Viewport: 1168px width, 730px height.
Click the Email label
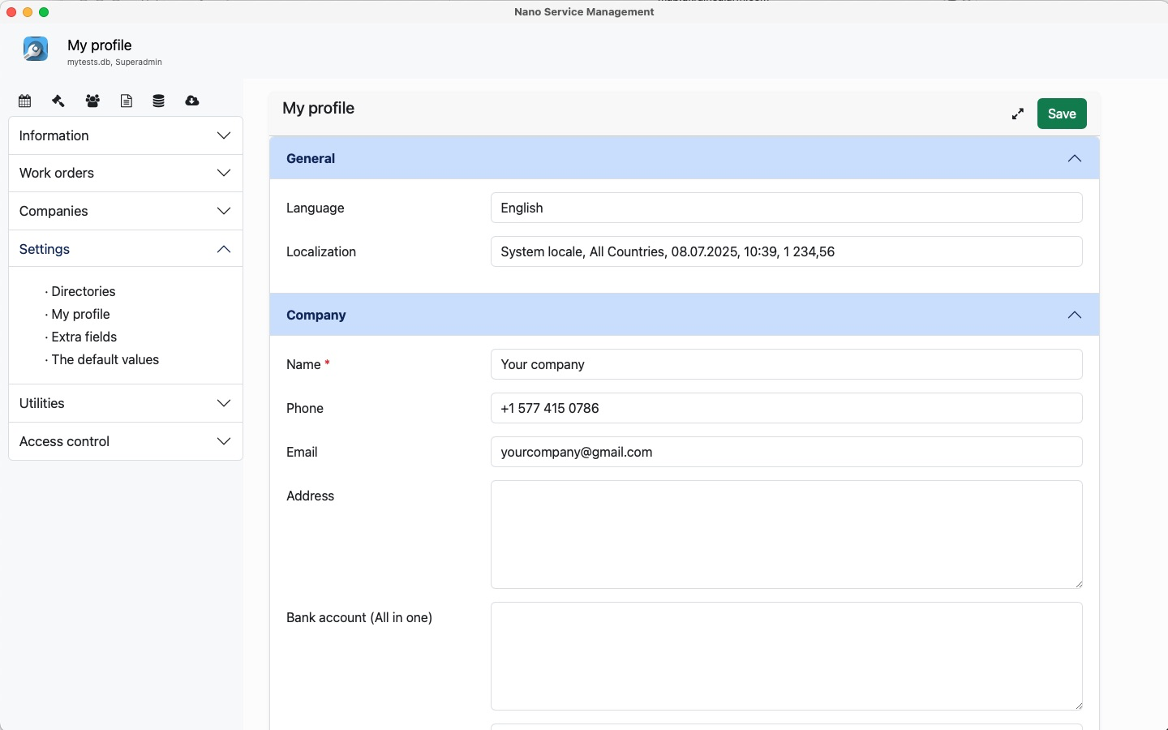point(302,453)
